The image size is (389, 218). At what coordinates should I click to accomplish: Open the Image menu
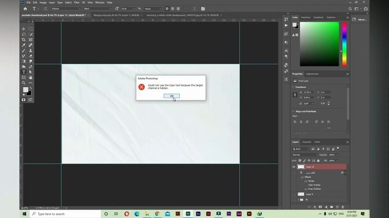click(43, 2)
